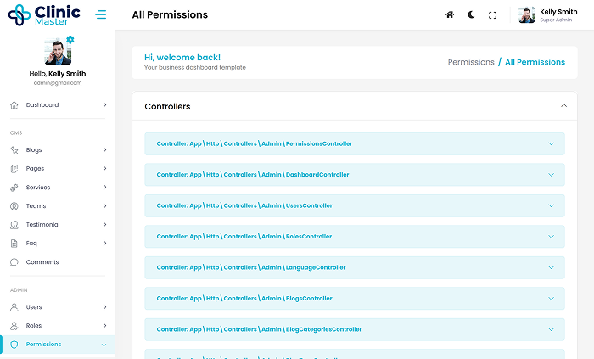
Task: Toggle sidebar with the hamburger menu icon
Action: 101,15
